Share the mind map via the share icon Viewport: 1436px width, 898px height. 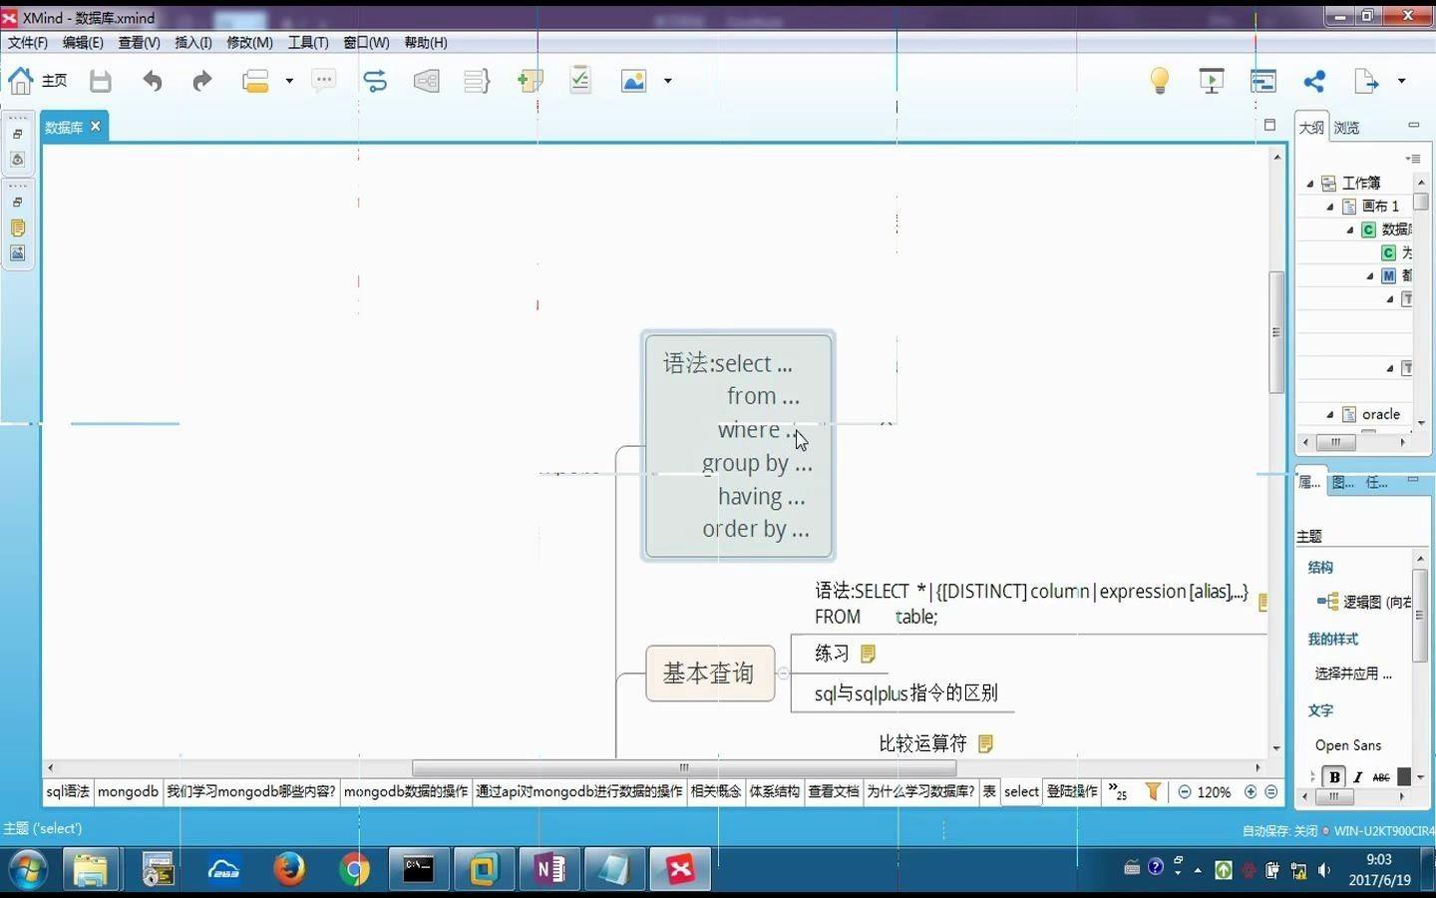1313,81
